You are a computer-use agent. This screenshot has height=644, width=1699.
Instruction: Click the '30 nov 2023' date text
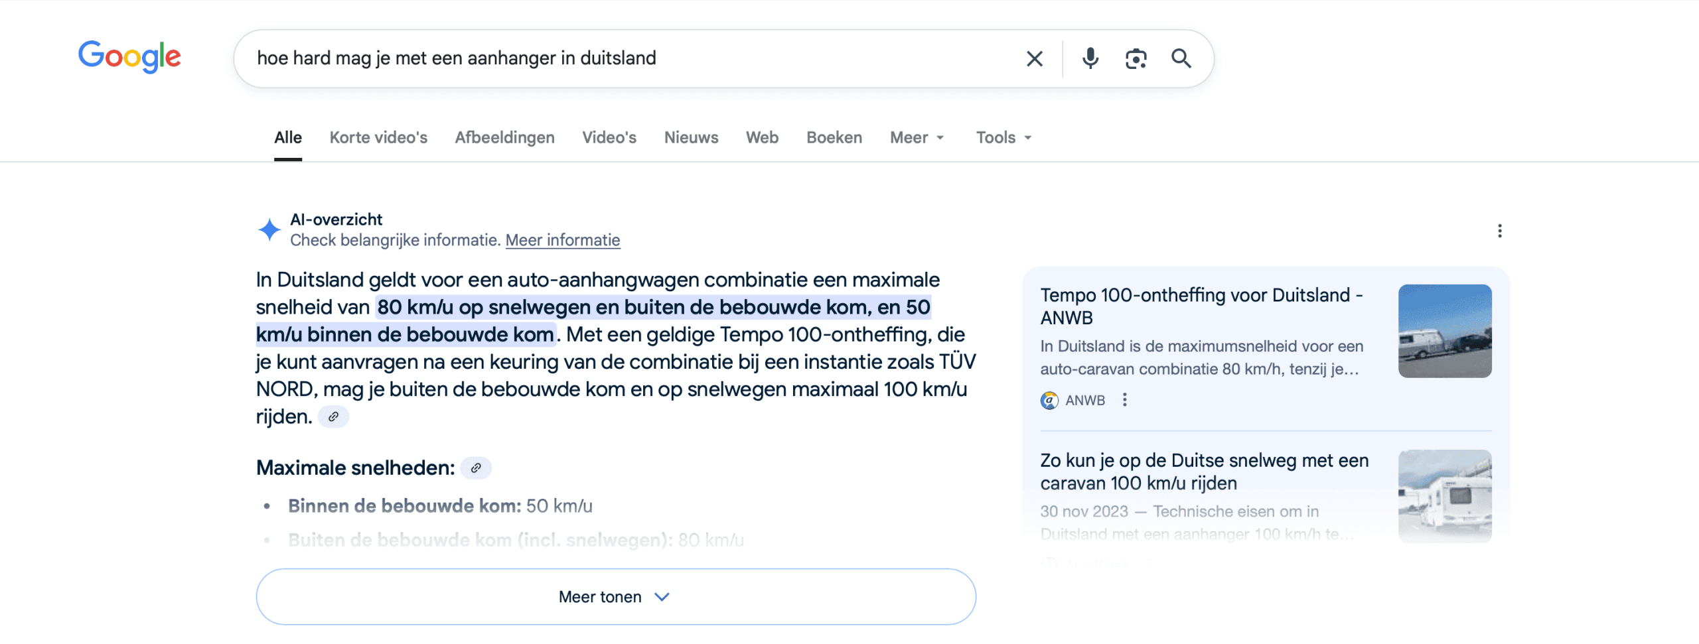click(x=1084, y=511)
